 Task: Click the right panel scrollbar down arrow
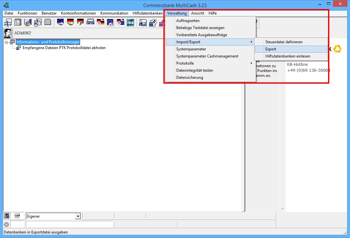pyautogui.click(x=283, y=209)
